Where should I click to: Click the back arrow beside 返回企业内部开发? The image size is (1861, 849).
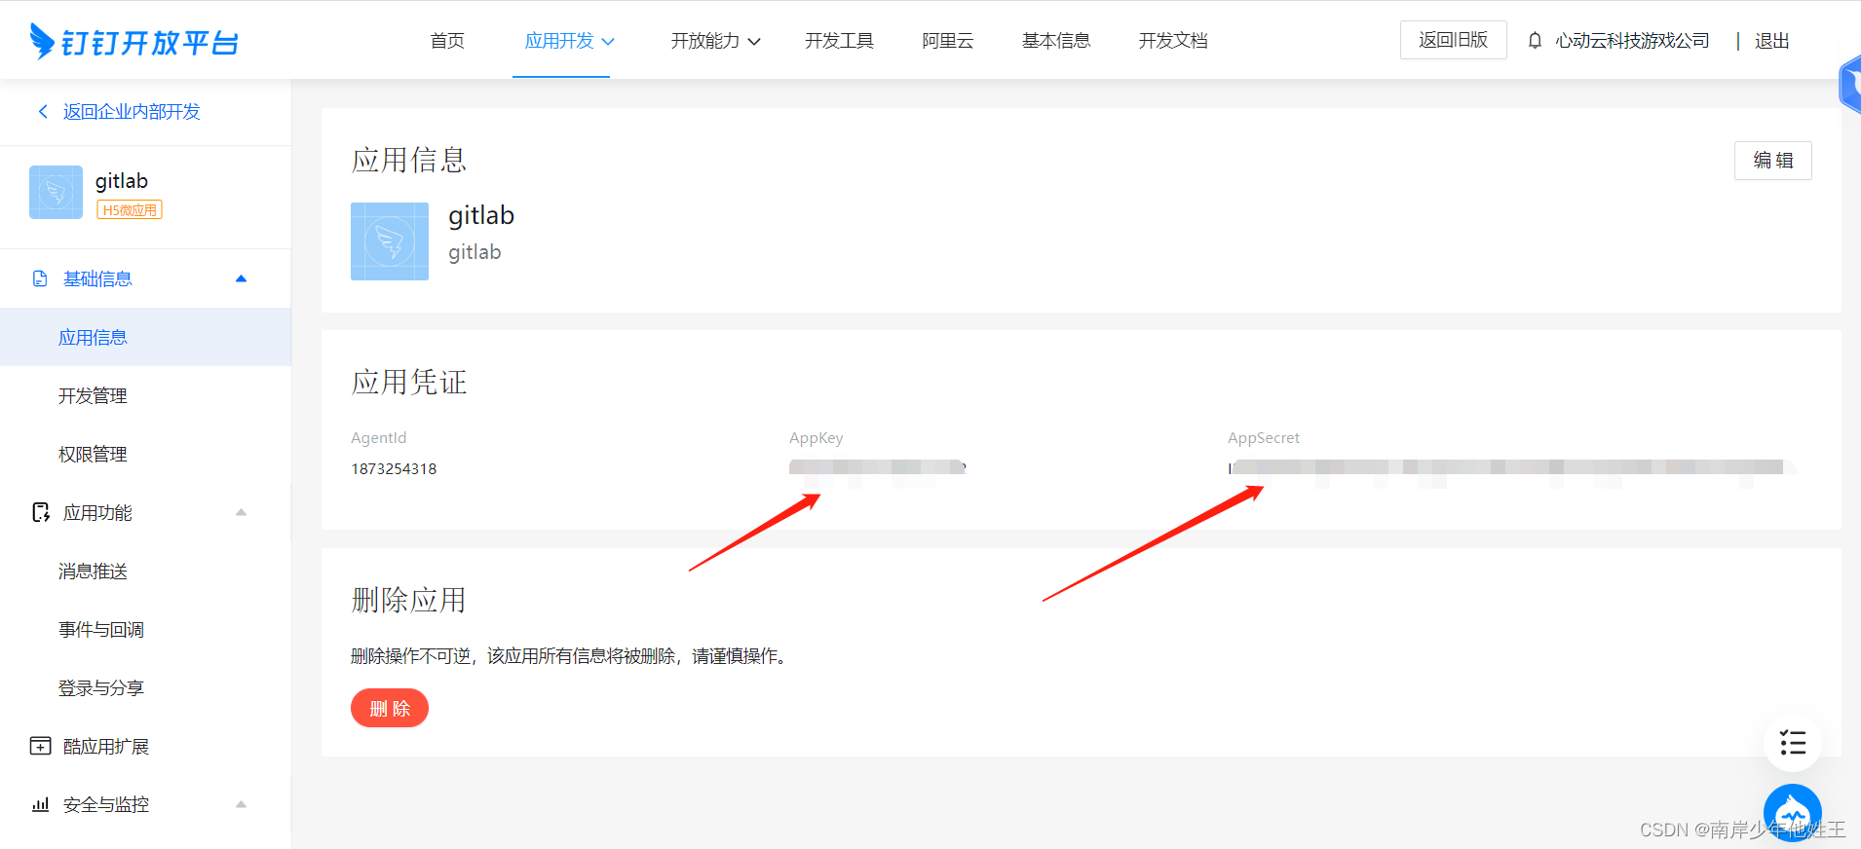[x=43, y=112]
